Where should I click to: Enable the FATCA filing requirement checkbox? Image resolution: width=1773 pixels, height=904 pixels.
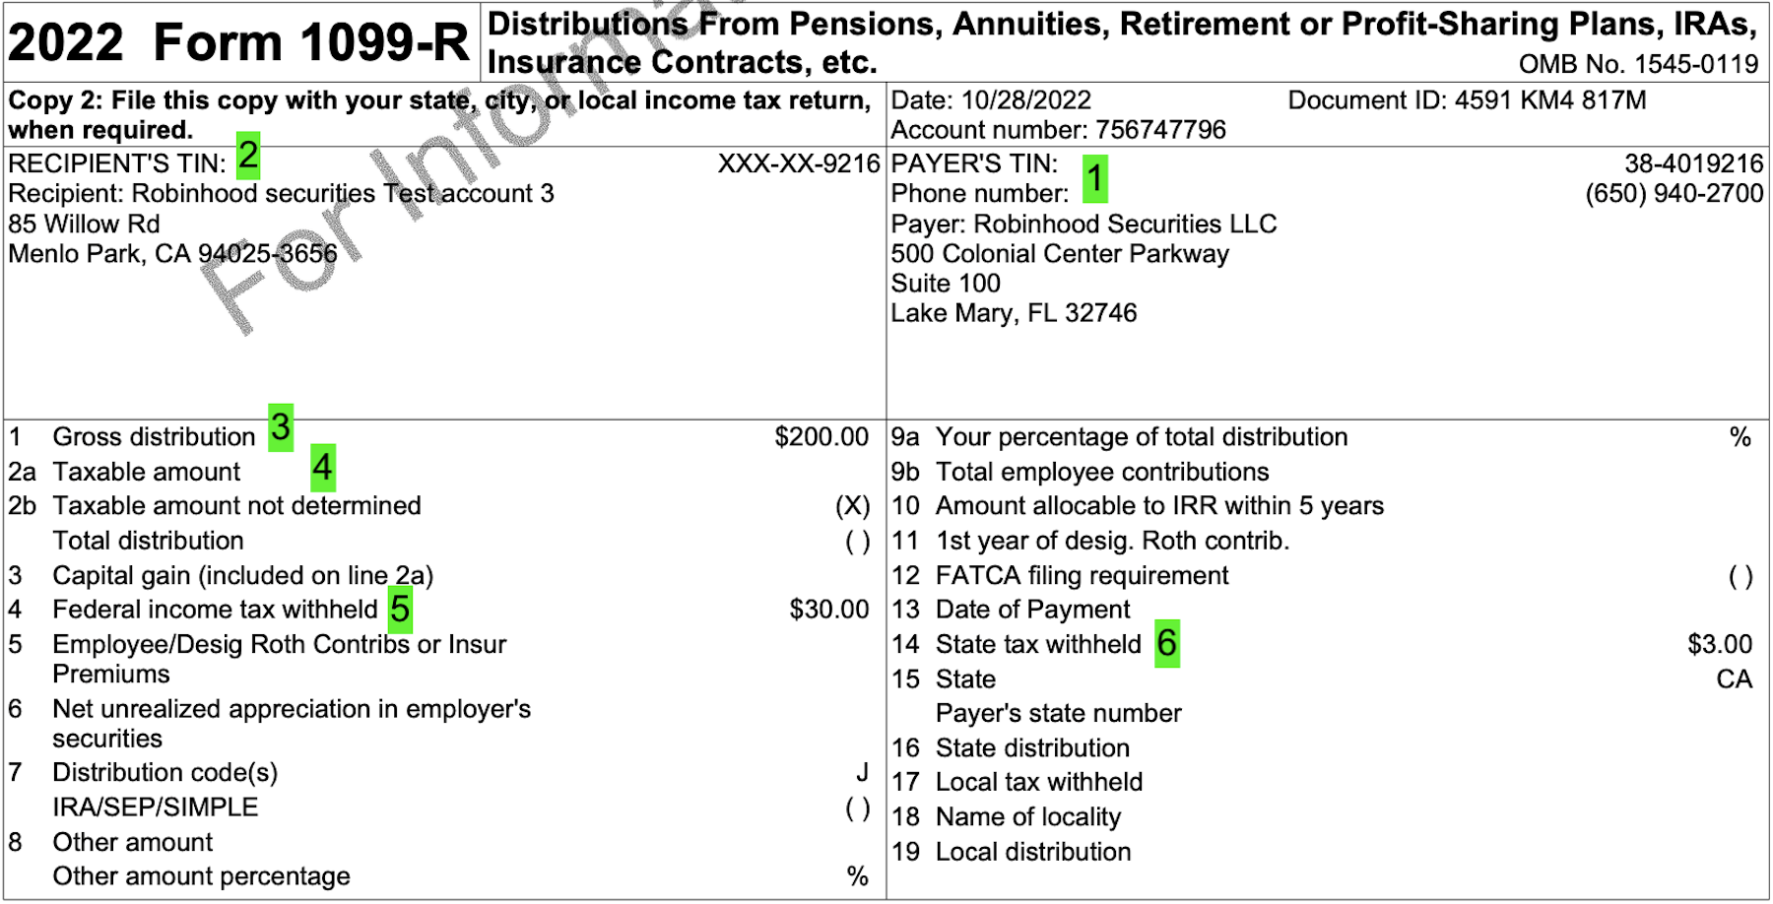tap(1740, 576)
